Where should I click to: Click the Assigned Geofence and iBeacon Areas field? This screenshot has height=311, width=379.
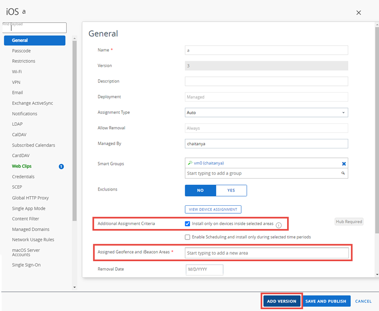[267, 253]
